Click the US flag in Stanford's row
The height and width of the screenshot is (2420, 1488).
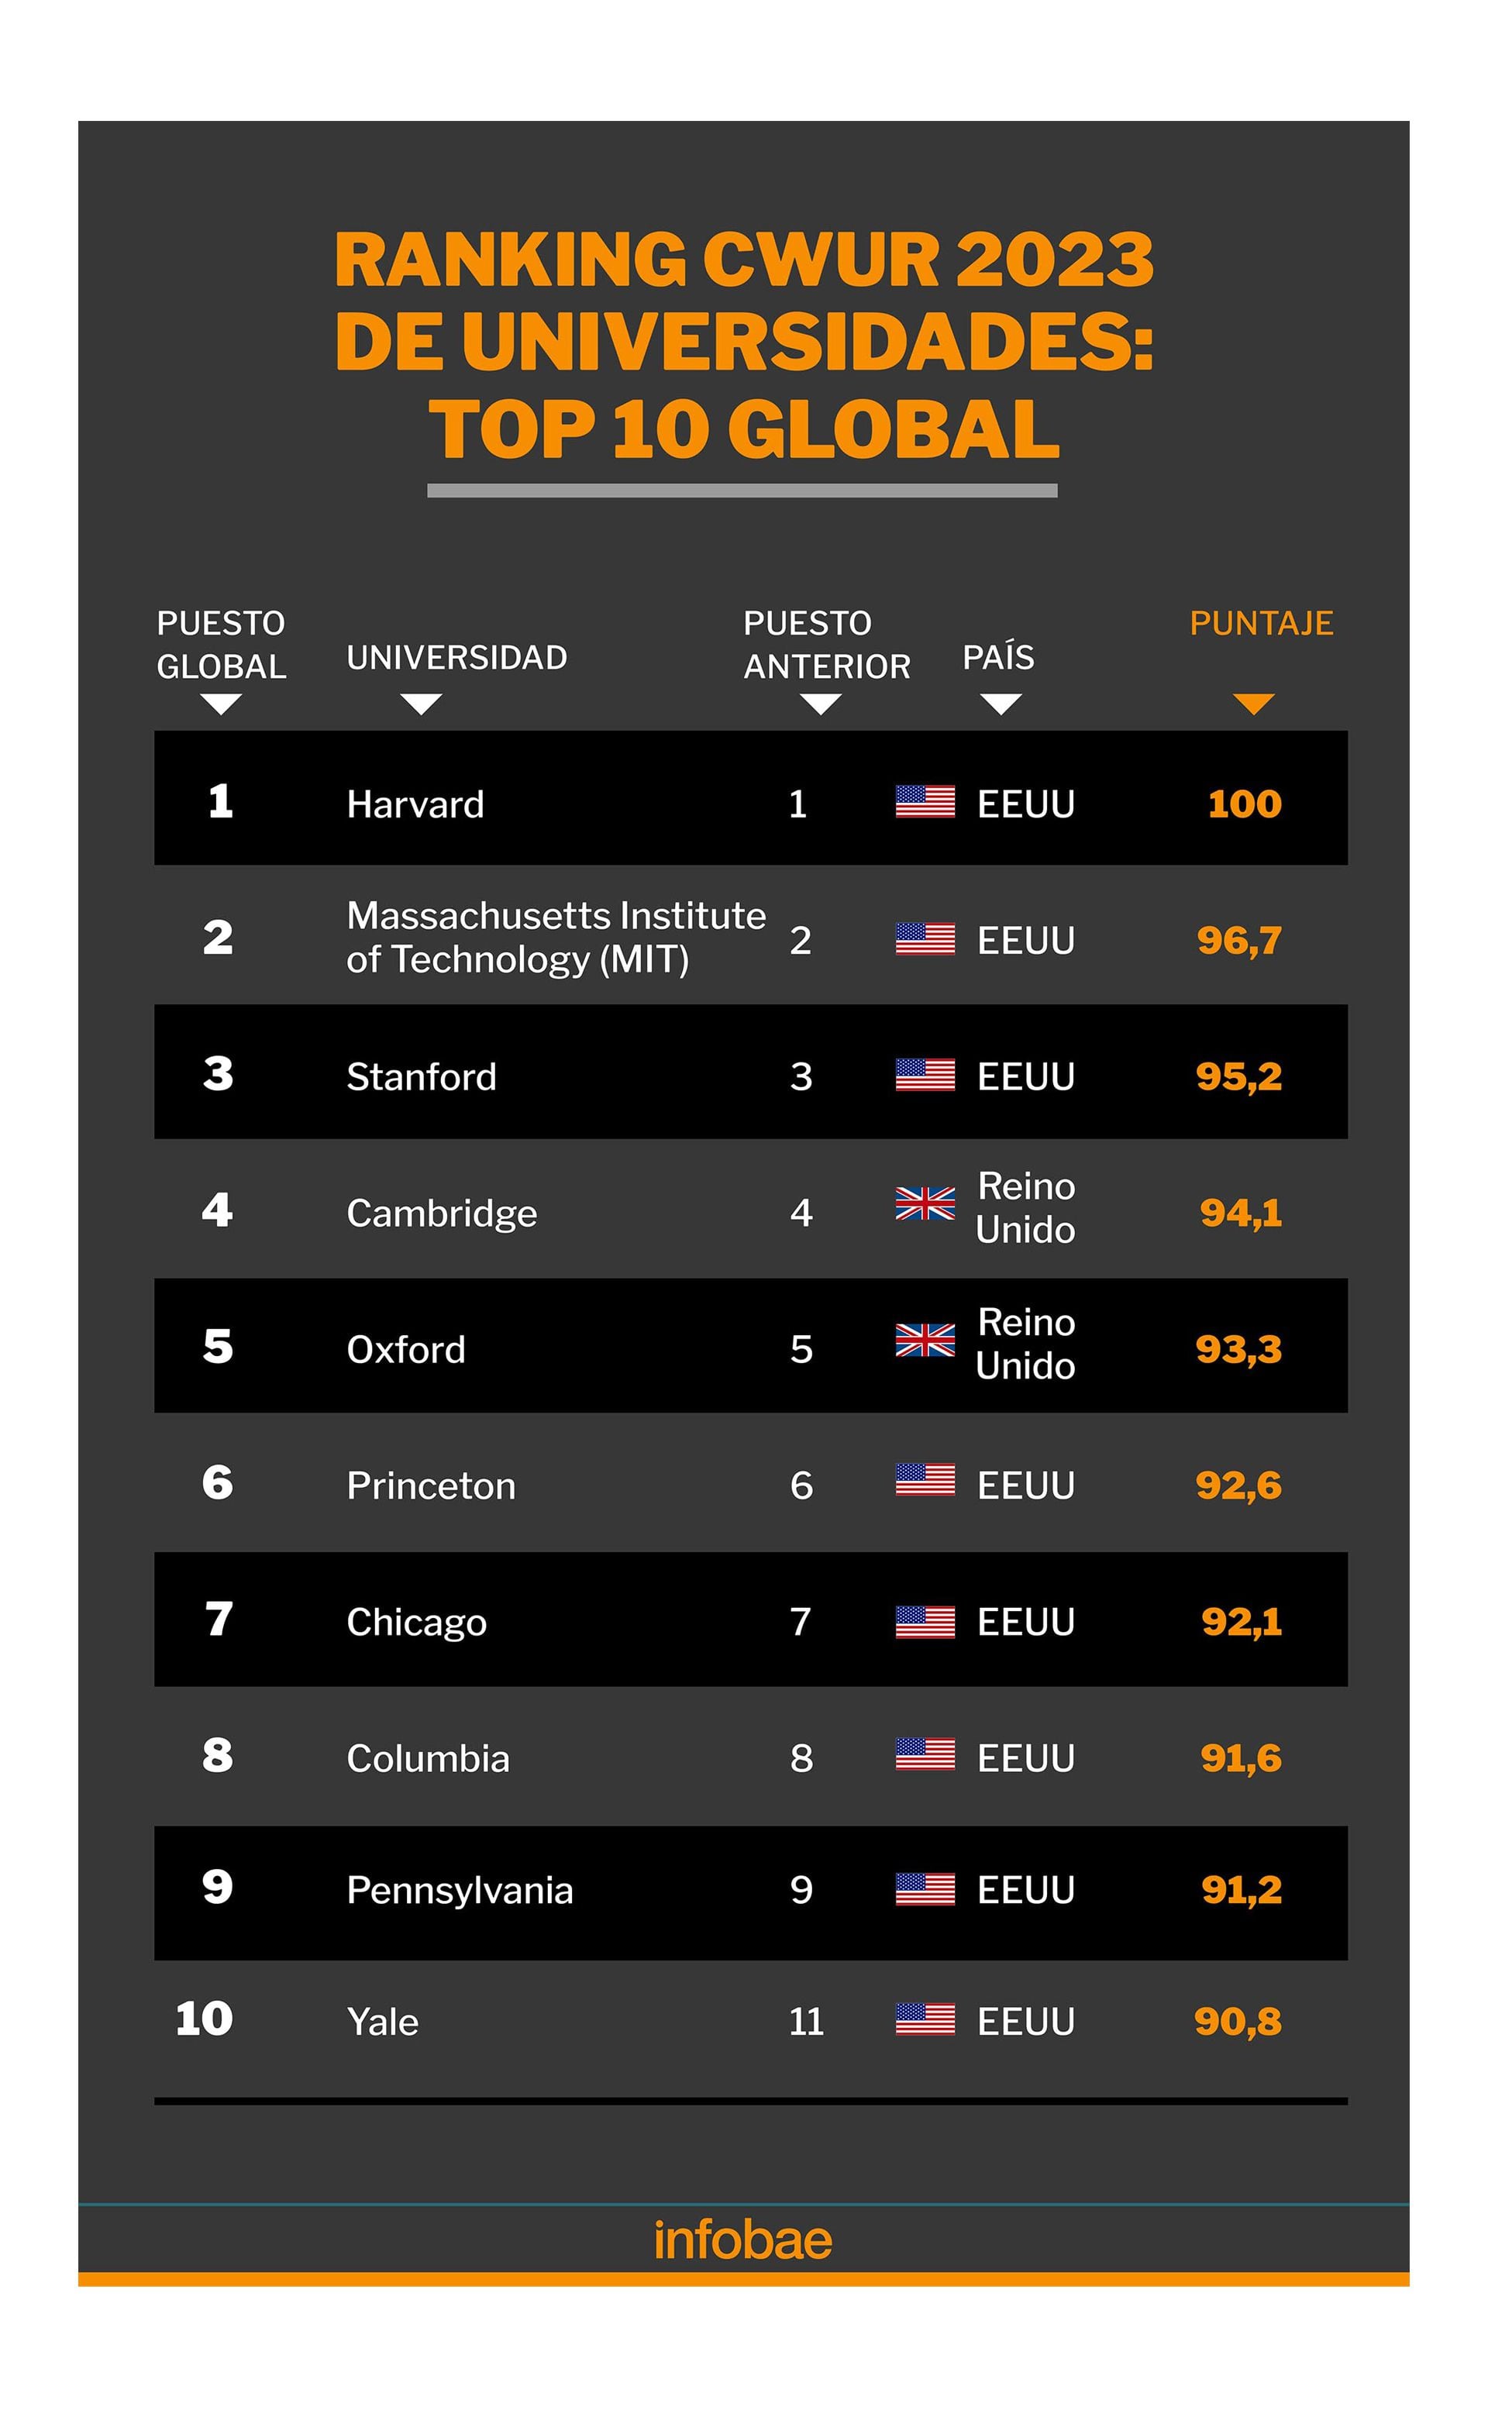click(924, 1074)
